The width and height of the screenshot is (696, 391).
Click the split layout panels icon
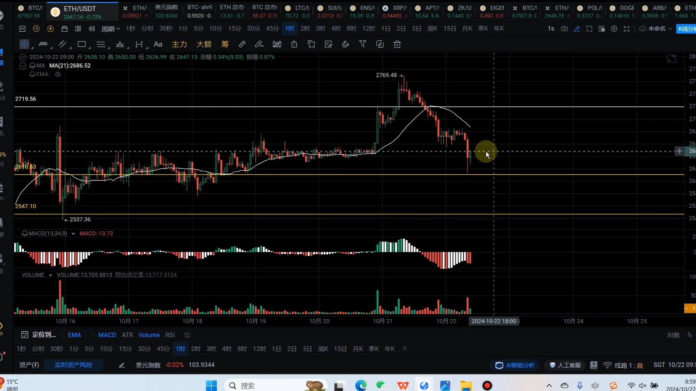coord(78,29)
